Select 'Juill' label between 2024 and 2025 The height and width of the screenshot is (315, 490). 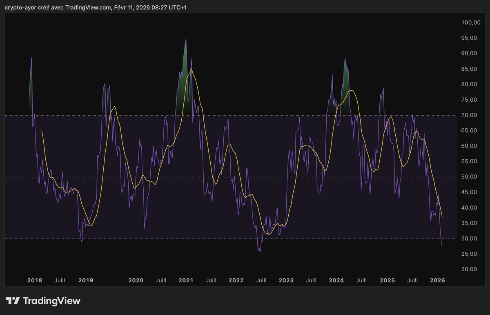point(361,281)
